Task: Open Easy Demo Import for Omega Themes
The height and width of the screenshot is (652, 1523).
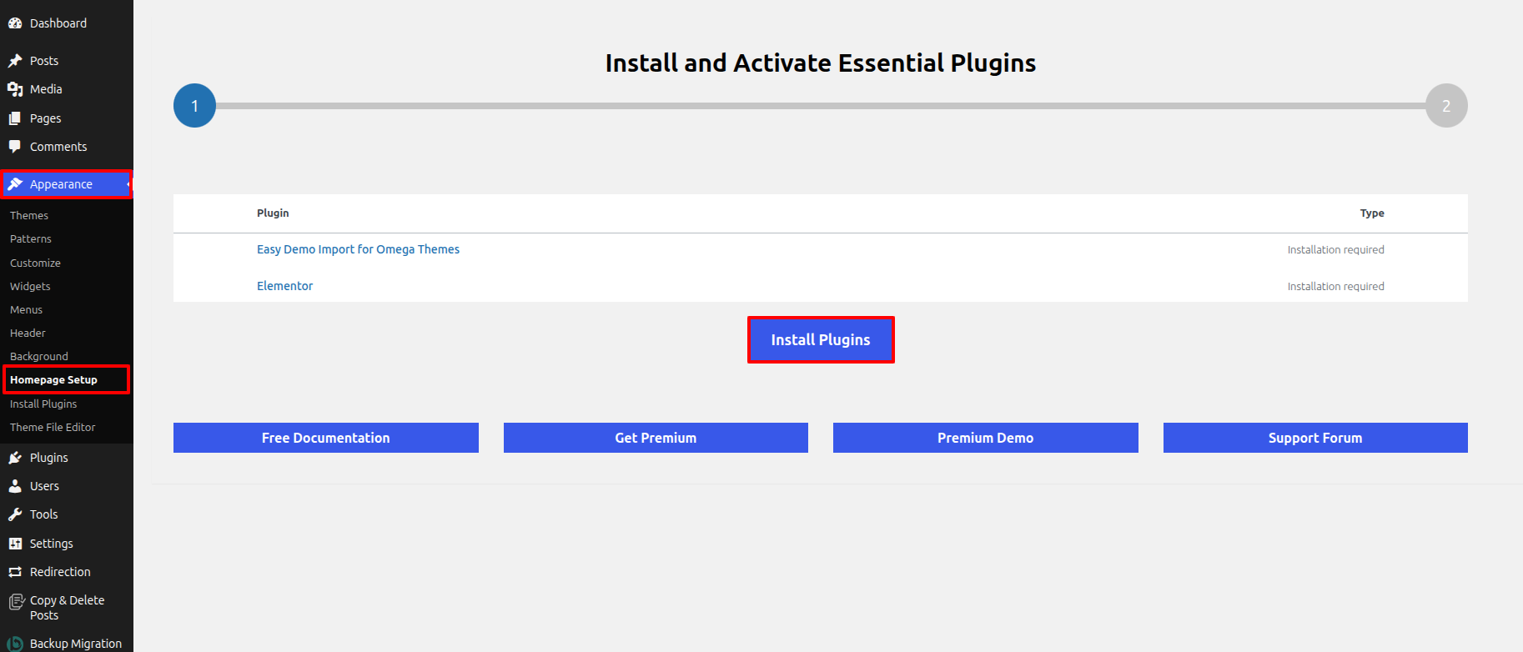Action: pos(358,249)
